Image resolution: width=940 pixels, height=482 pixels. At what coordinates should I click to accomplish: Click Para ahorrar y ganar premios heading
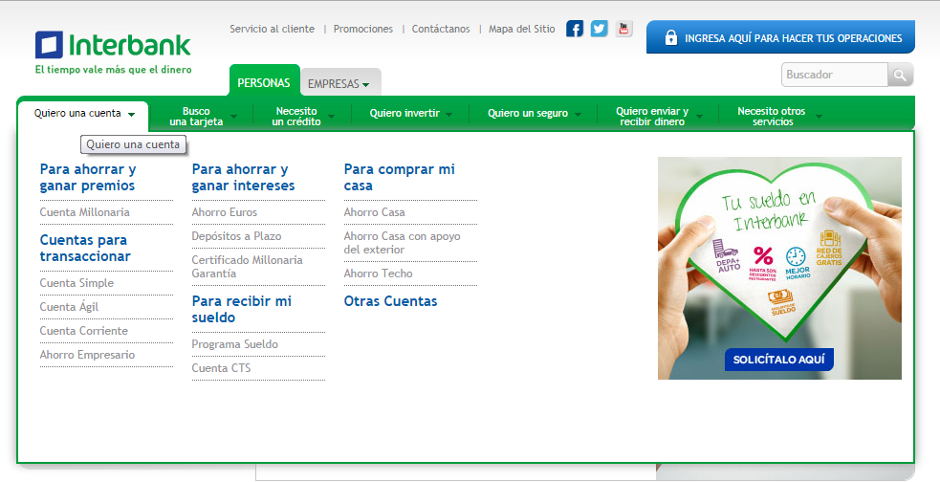(x=88, y=178)
